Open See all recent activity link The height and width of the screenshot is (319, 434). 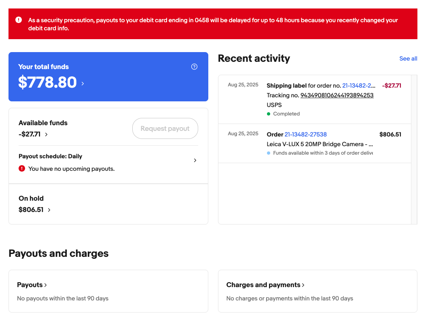coord(408,59)
